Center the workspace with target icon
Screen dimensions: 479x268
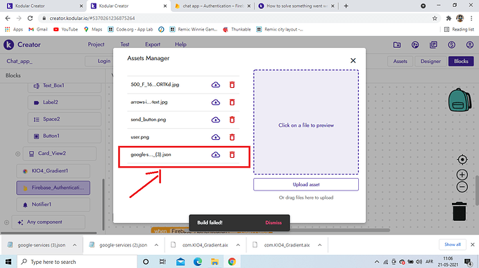click(462, 159)
